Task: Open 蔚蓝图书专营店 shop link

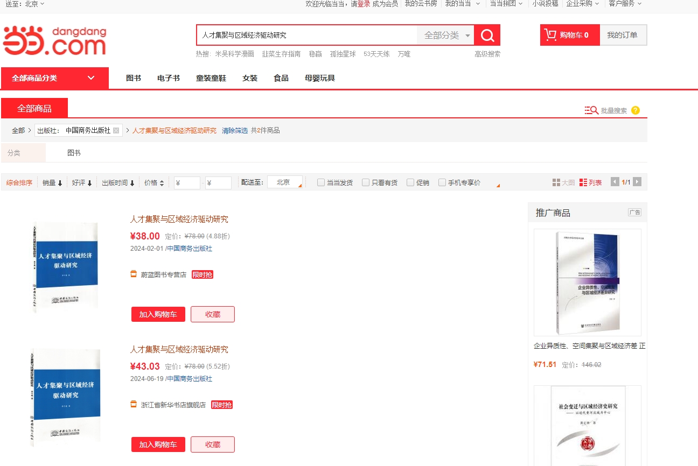Action: click(x=164, y=274)
